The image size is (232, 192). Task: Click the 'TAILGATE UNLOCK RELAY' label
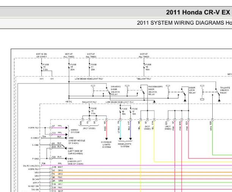tap(225, 90)
